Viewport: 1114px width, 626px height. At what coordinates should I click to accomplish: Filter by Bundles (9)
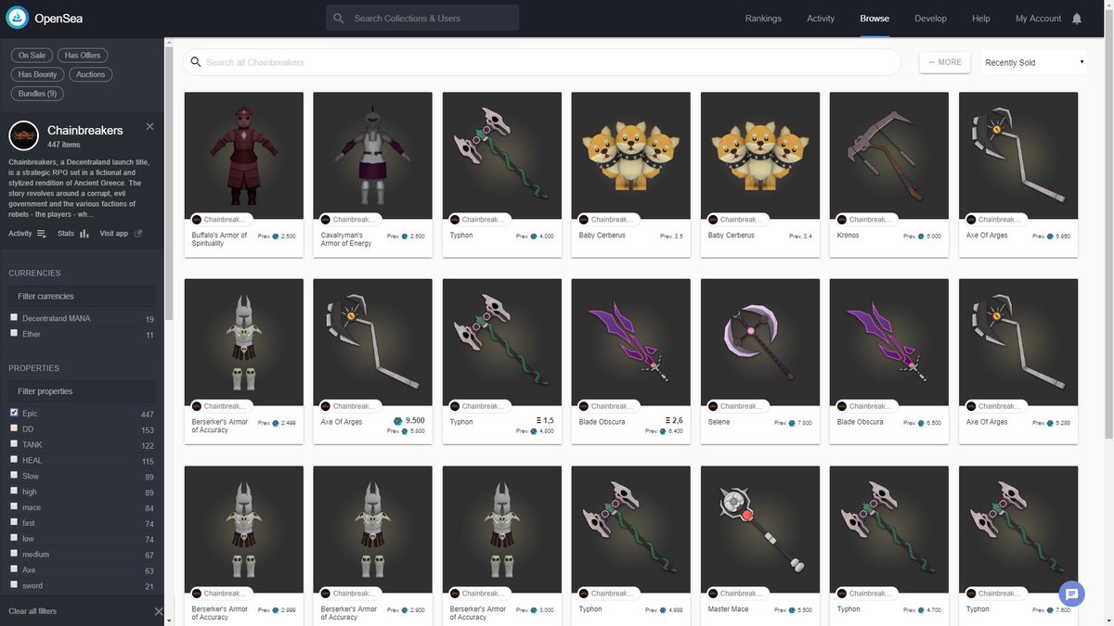(38, 94)
